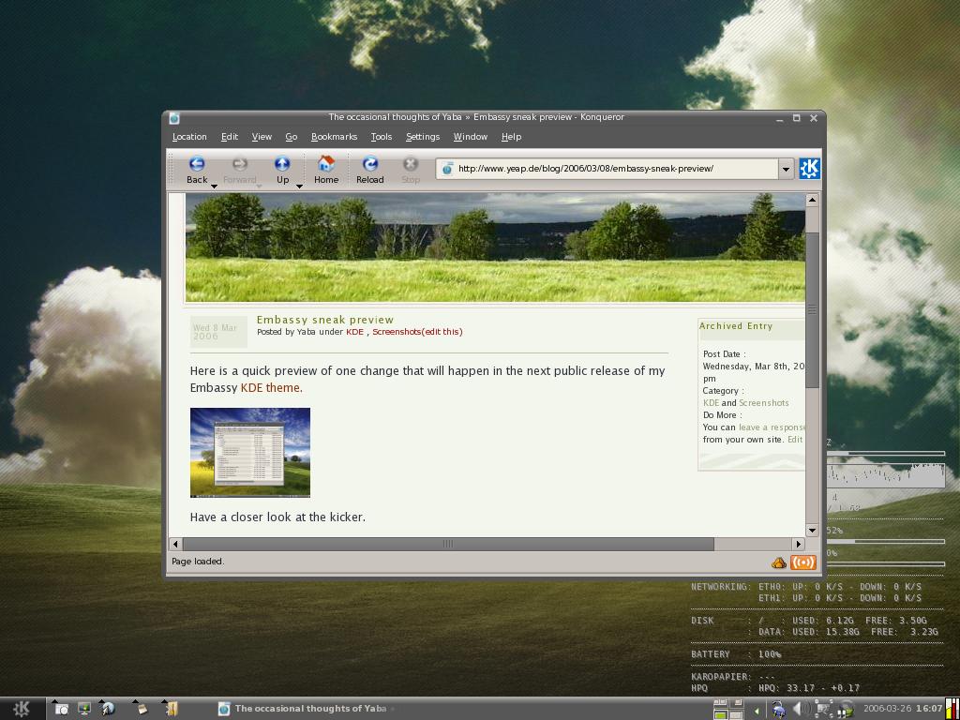960x720 pixels.
Task: Open the volume speaker tray icon
Action: click(x=801, y=709)
